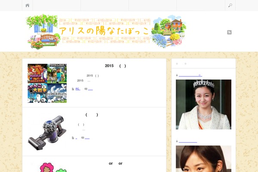The image size is (258, 172).
Task: Open sidebar close-up portrait photo
Action: (x=203, y=159)
